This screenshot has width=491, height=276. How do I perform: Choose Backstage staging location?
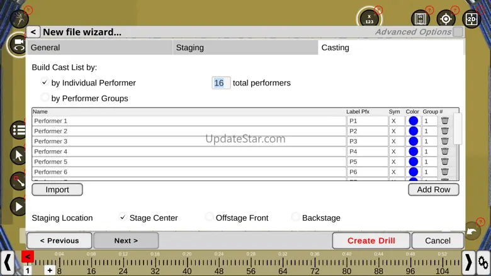click(295, 217)
